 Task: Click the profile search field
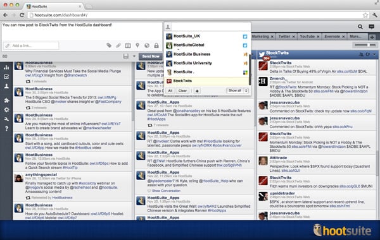[210, 27]
